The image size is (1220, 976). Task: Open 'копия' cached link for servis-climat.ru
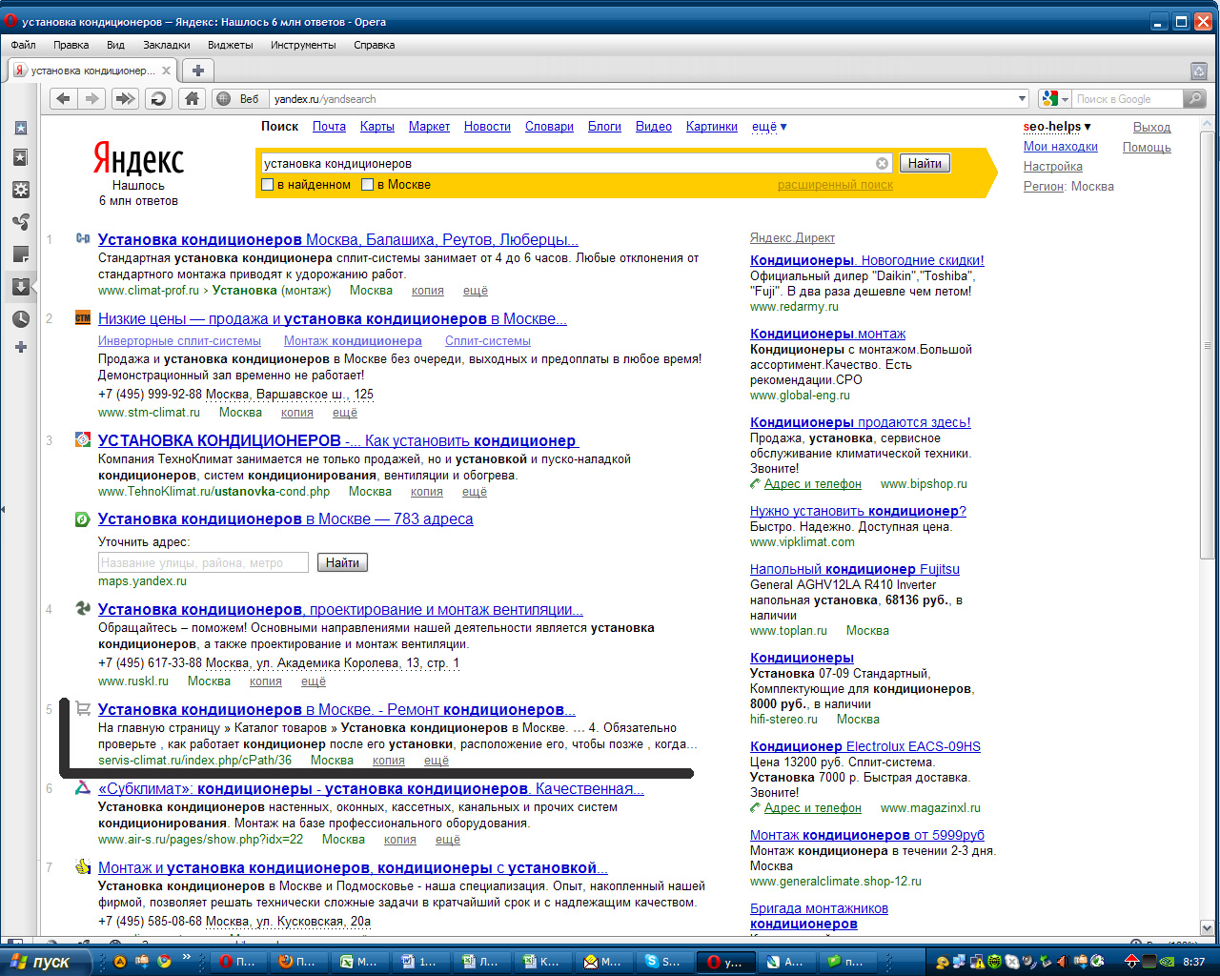coord(389,761)
